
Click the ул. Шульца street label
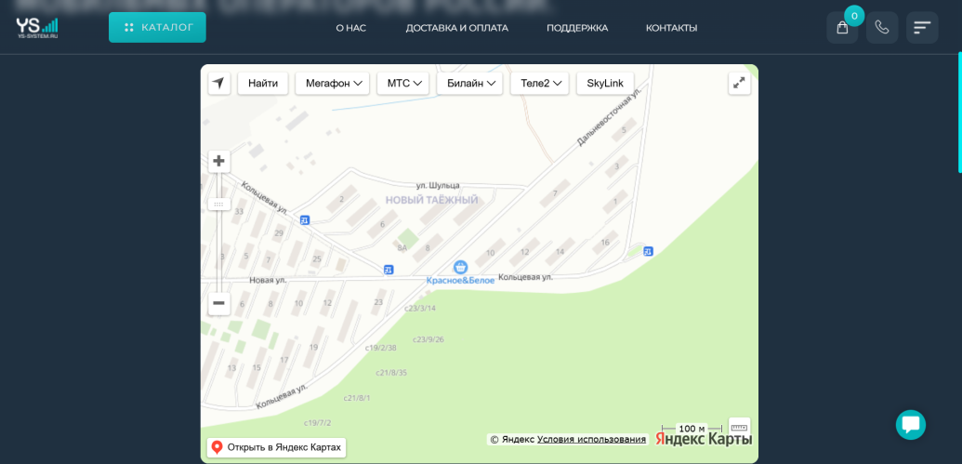[x=438, y=185]
